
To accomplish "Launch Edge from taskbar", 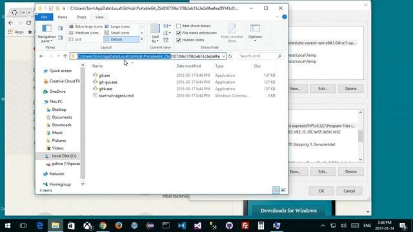I will [x=39, y=226].
